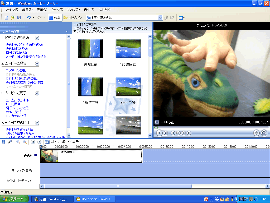Click ビデオを取り込む方法 hint link
Viewport: 270px width, 203px height.
coord(20,130)
